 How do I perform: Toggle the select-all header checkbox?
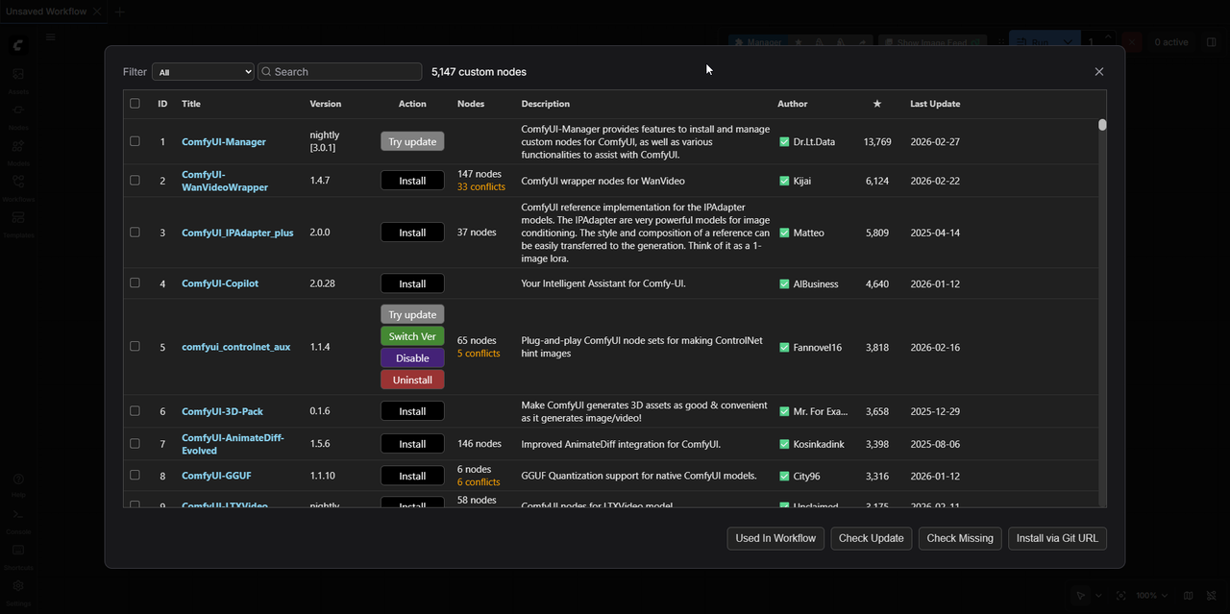135,104
